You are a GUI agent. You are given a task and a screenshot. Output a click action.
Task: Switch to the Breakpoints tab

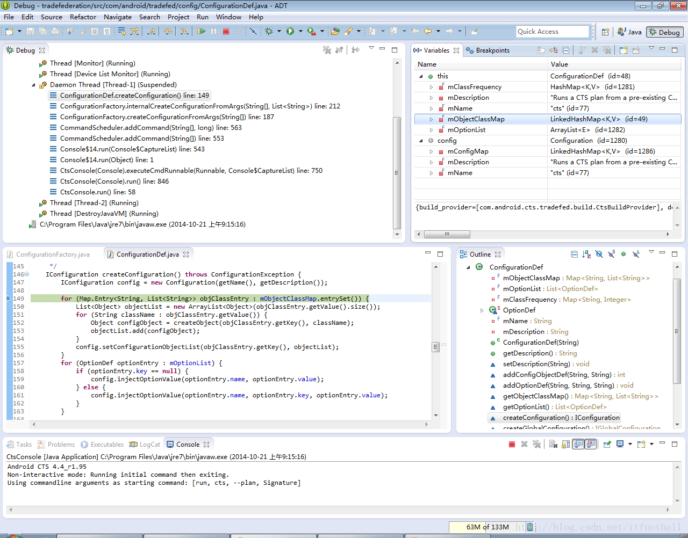tap(492, 50)
